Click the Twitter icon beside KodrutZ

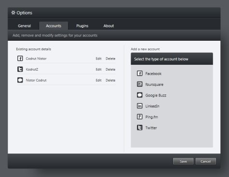click(20, 69)
